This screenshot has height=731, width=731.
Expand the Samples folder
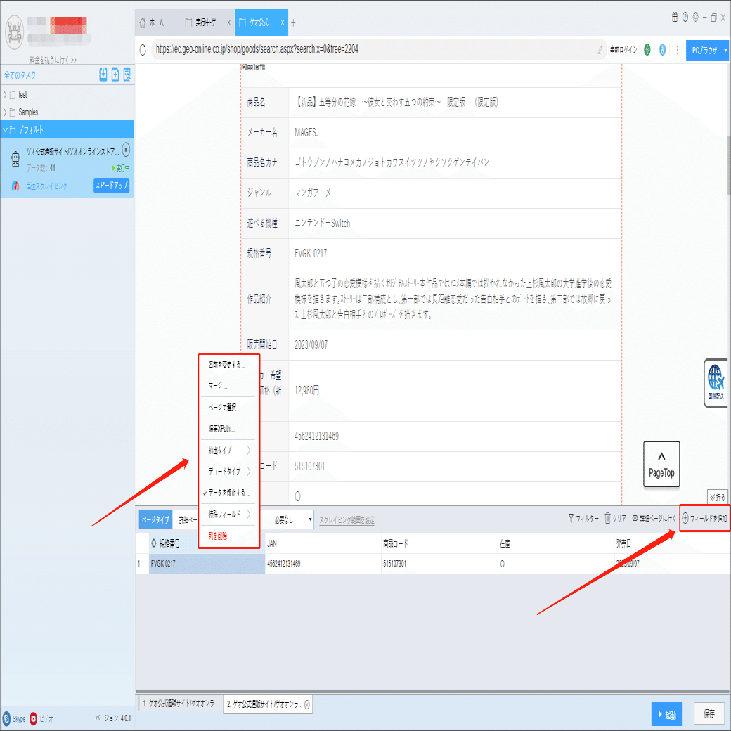click(5, 112)
